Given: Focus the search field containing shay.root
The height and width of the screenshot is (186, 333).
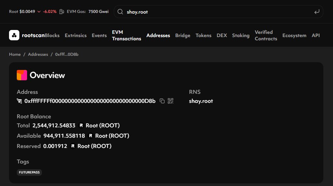Looking at the screenshot, I should (x=218, y=12).
